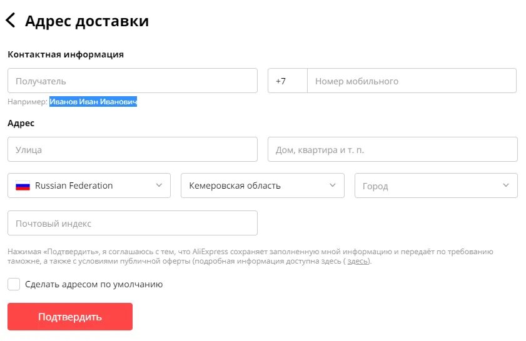Click the Сделать адресом по умолчанию label text
This screenshot has height=341, width=526.
(94, 284)
